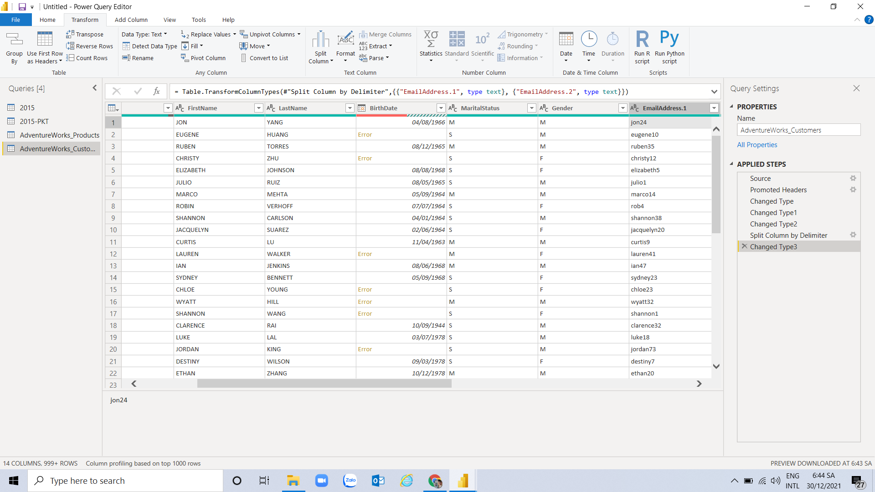Screen dimensions: 875x492
Task: Click the table menu icon in grid corner
Action: tap(113, 108)
